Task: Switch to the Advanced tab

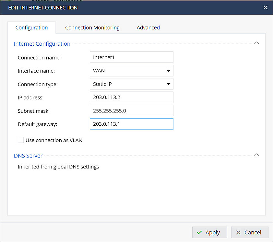Action: coord(148,28)
